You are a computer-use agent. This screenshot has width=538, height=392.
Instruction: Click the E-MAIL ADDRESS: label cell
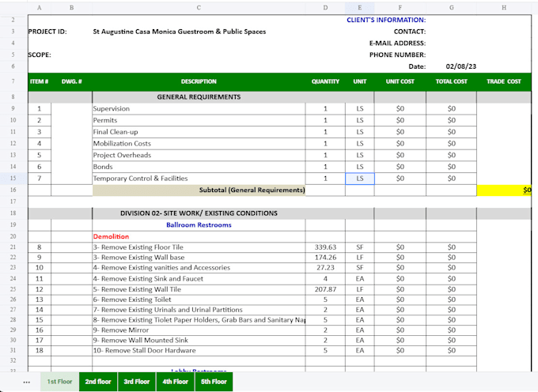point(397,43)
